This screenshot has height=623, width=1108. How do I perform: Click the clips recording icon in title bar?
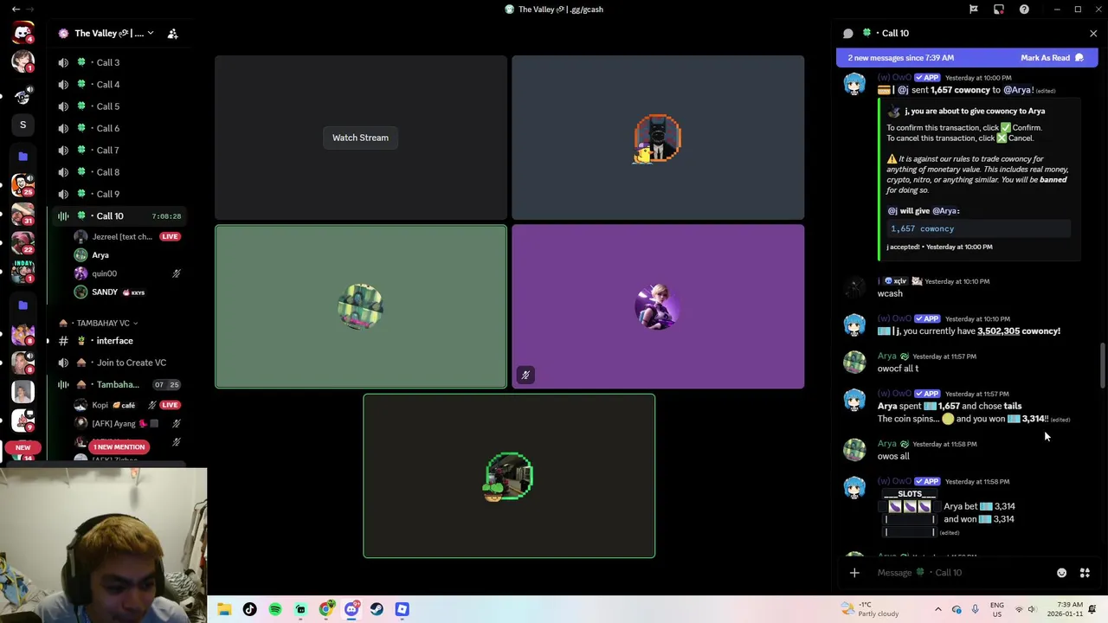coord(999,10)
